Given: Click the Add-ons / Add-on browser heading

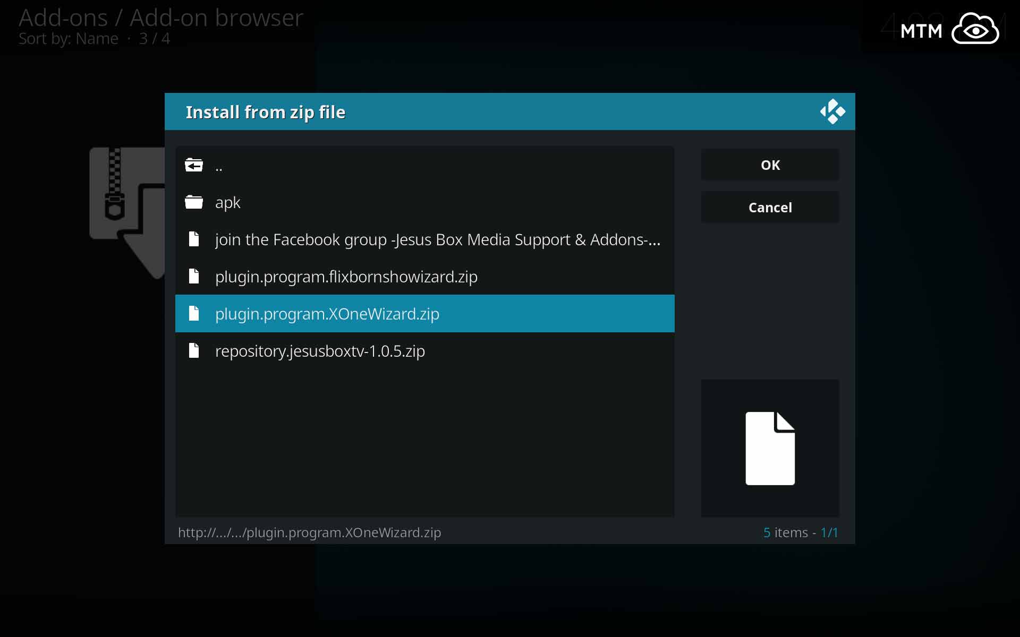Looking at the screenshot, I should tap(161, 18).
